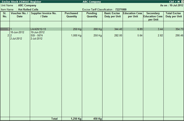Select total excise duty 354.73
The image size is (184, 121).
click(179, 29)
